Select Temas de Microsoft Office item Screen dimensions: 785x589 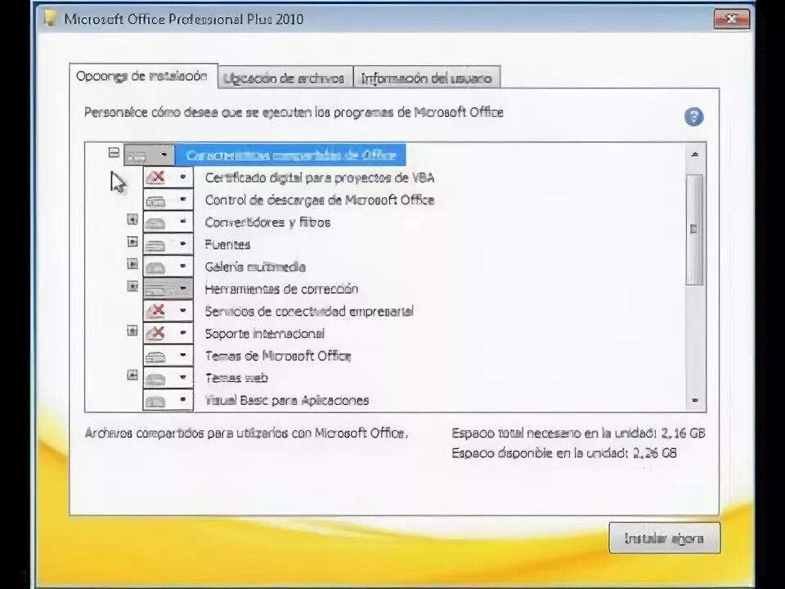pyautogui.click(x=278, y=356)
